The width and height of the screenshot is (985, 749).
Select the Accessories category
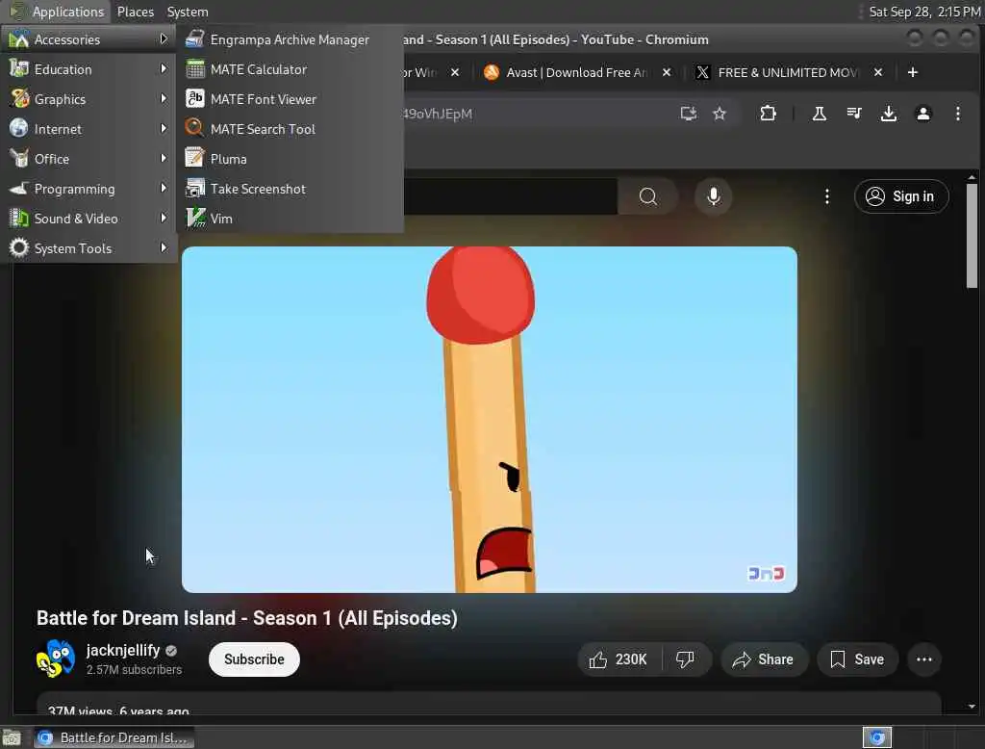[88, 39]
